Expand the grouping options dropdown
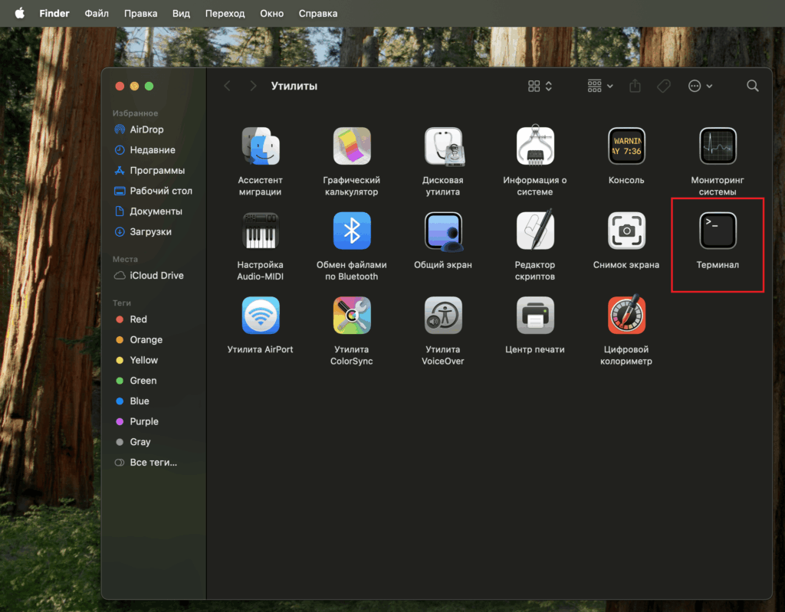Screen dimensions: 785x612 click(600, 86)
